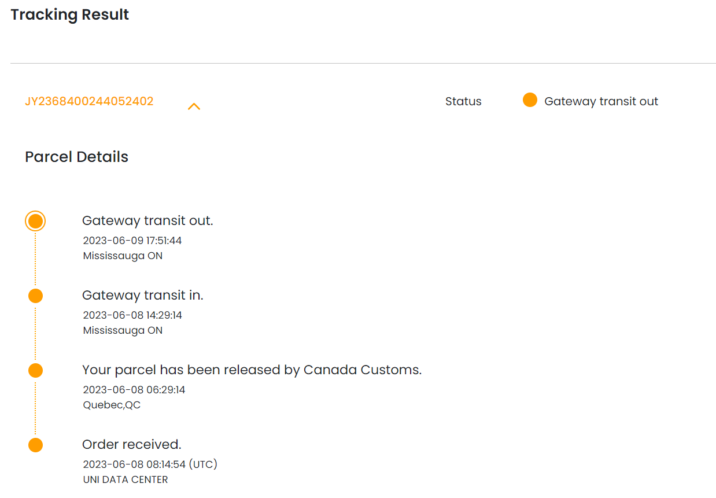Image resolution: width=716 pixels, height=498 pixels.
Task: Click the Quebec,QC location text
Action: [x=112, y=405]
